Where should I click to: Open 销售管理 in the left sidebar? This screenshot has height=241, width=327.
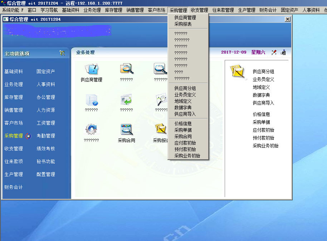14,110
